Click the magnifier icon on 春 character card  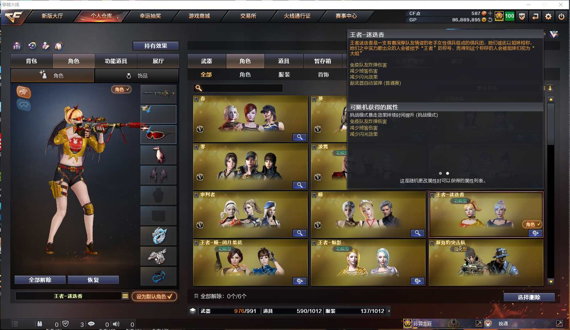(x=300, y=137)
